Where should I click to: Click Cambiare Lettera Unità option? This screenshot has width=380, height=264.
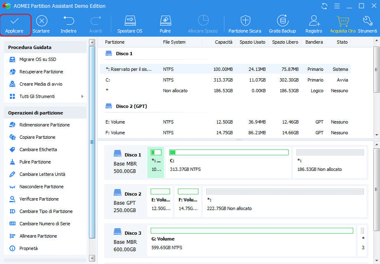coord(42,174)
